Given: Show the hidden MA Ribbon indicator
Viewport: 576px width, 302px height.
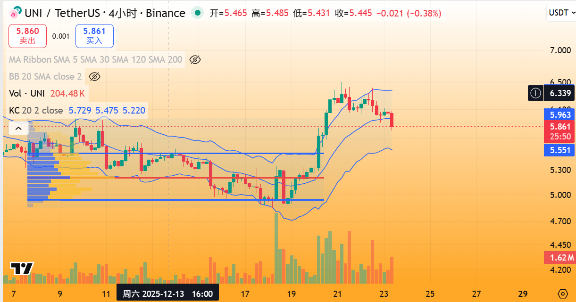Looking at the screenshot, I should 195,60.
